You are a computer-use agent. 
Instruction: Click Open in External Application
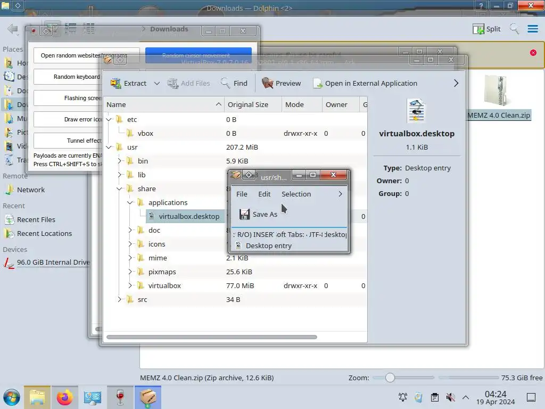pyautogui.click(x=365, y=84)
